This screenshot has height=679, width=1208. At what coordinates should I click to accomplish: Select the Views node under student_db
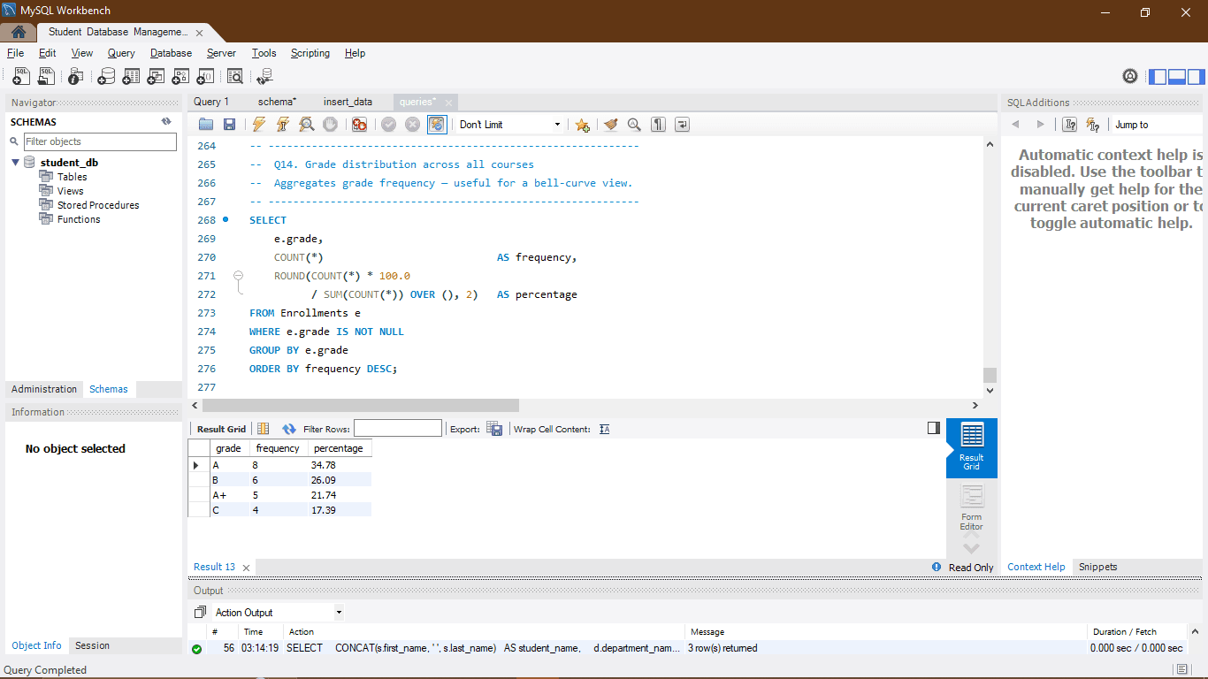70,191
